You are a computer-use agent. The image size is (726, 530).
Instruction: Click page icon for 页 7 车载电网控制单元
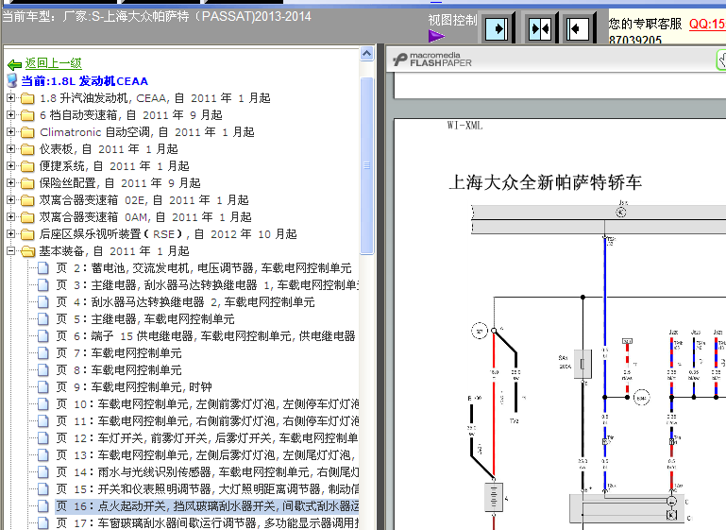coord(43,353)
